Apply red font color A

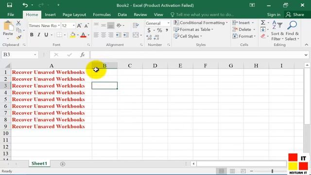click(83, 35)
